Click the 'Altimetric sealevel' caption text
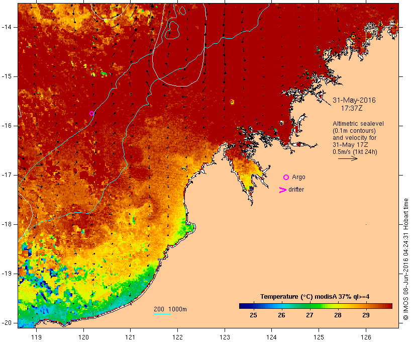 click(358, 124)
